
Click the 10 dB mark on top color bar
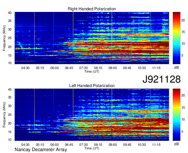pyautogui.click(x=183, y=44)
